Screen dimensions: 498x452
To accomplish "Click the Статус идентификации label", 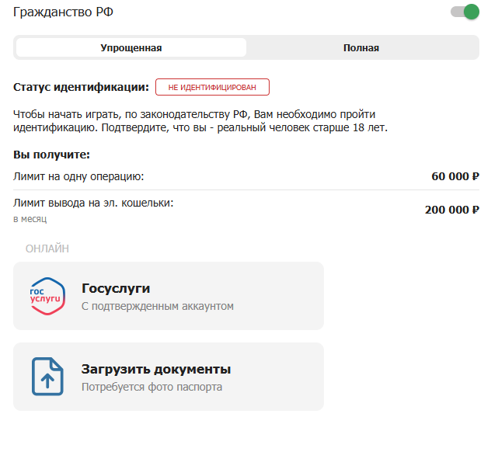I will (x=81, y=87).
